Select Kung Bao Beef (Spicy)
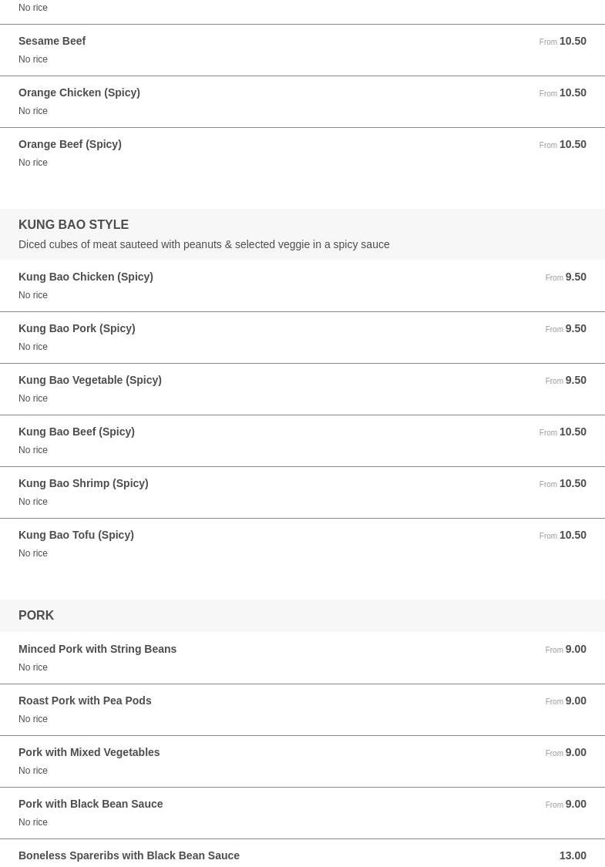Image resolution: width=605 pixels, height=867 pixels. [x=302, y=441]
